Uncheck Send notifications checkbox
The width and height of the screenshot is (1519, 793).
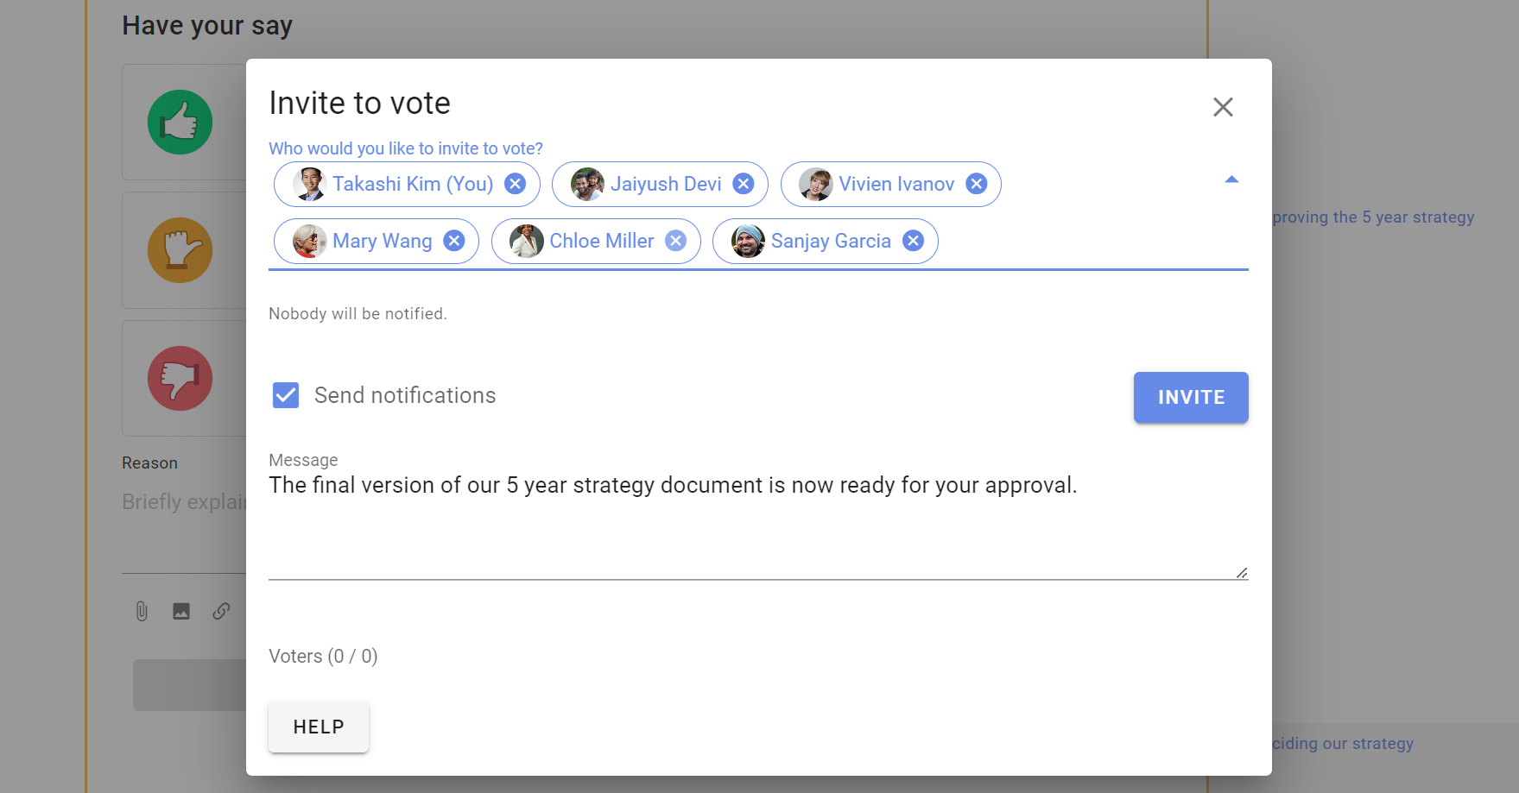[286, 395]
